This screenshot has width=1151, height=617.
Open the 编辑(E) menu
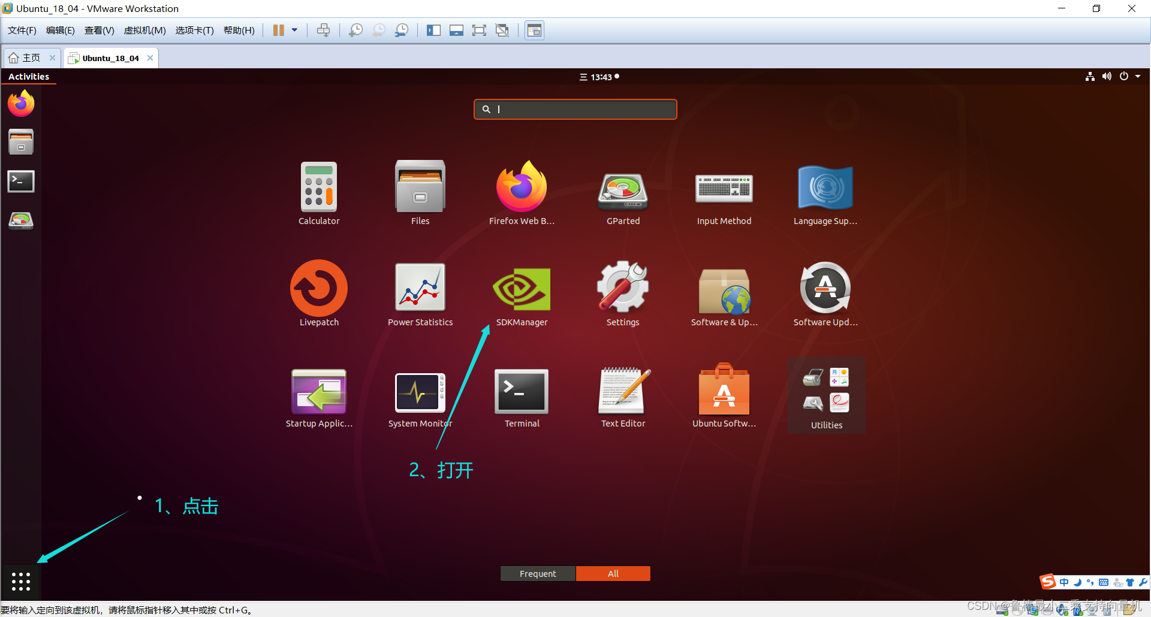61,31
